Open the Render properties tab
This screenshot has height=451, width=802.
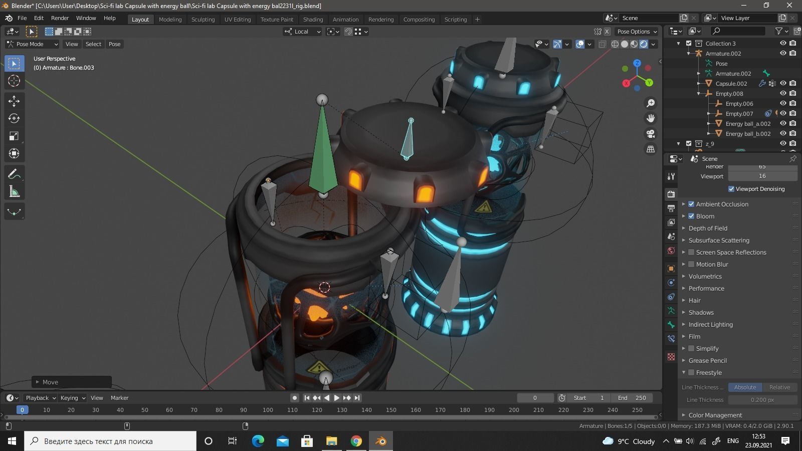tap(671, 194)
